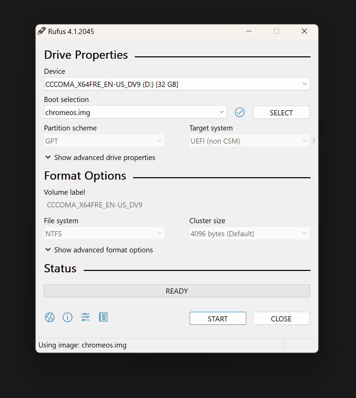Image resolution: width=356 pixels, height=398 pixels.
Task: Click the globe language icon
Action: pos(50,317)
